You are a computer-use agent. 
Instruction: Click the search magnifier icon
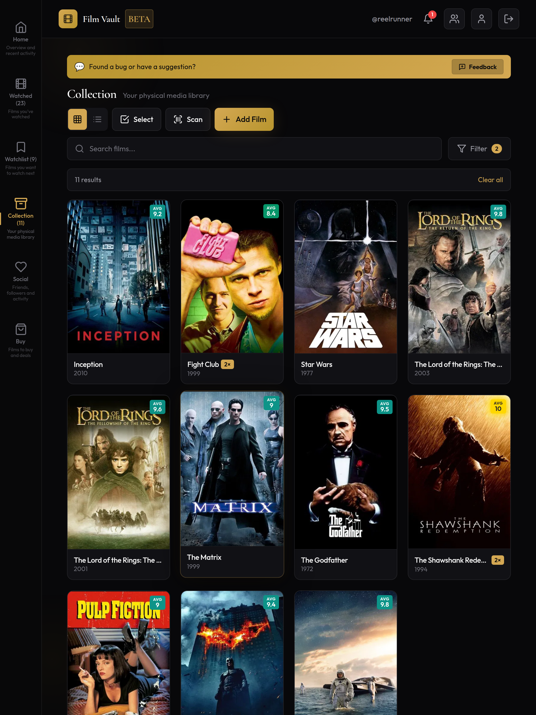coord(80,149)
